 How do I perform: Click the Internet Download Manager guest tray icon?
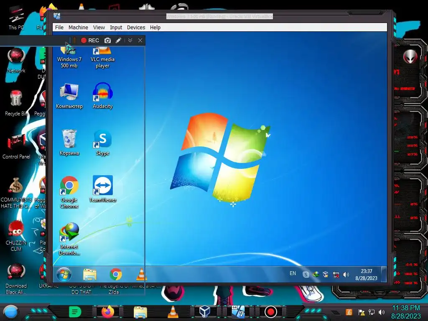(316, 274)
